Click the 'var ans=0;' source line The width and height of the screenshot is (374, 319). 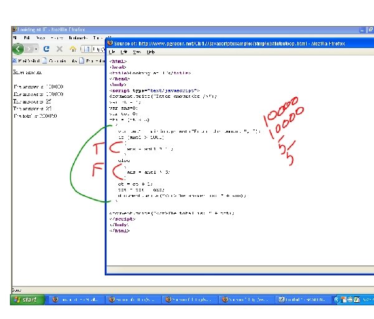(x=123, y=108)
